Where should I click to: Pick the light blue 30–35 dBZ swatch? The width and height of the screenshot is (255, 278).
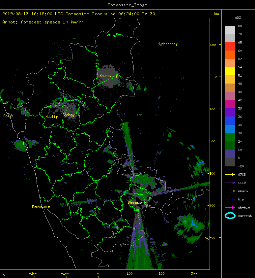(230, 129)
